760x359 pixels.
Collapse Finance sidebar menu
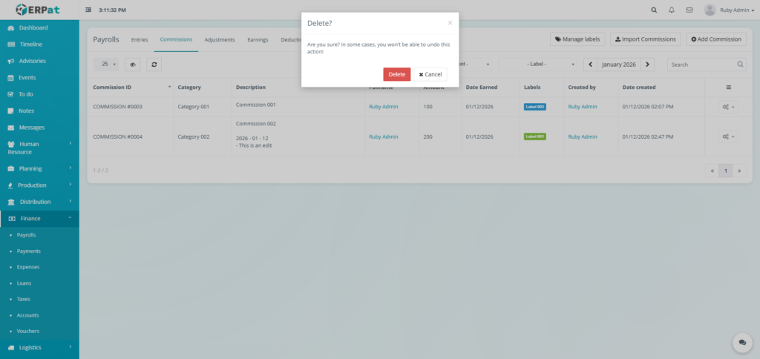click(x=39, y=219)
